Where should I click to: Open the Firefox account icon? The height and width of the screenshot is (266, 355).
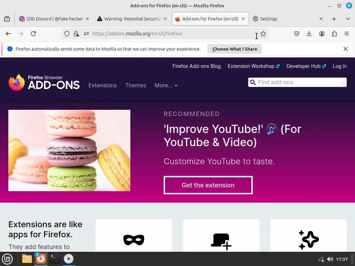[x=322, y=34]
